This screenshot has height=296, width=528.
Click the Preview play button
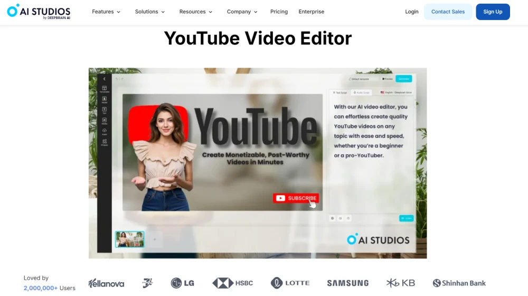(x=388, y=79)
